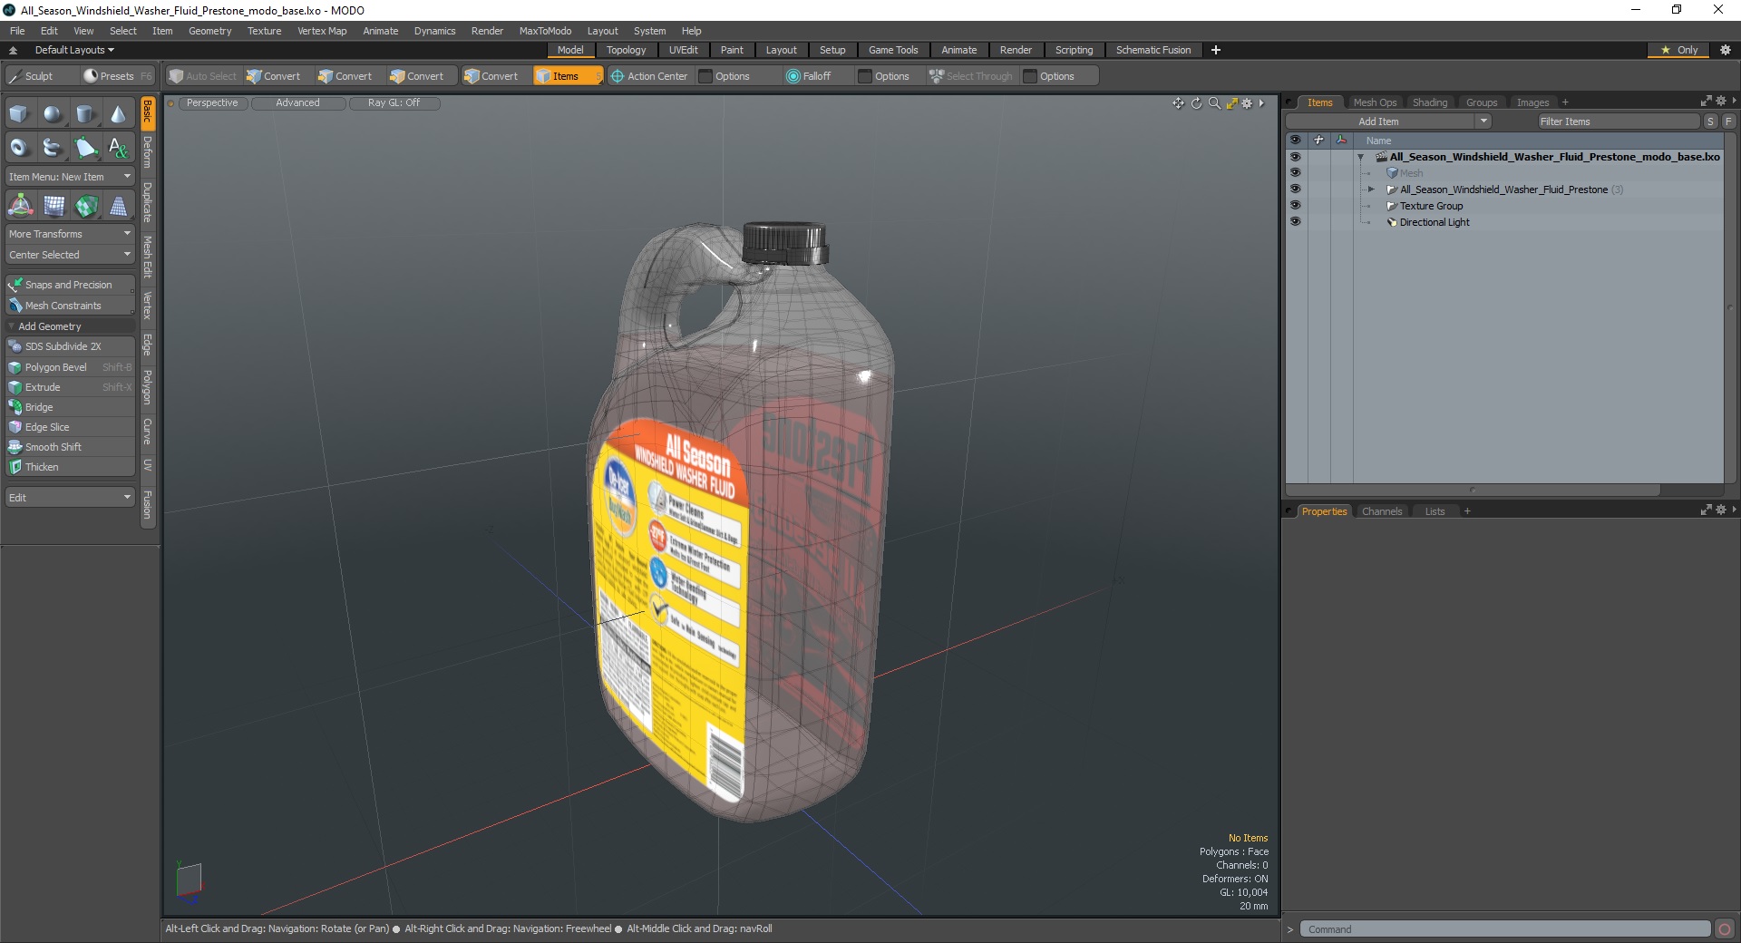Activate the Taper grid tool
The image size is (1741, 943).
pyautogui.click(x=119, y=207)
